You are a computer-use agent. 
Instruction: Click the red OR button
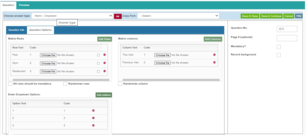[118, 16]
